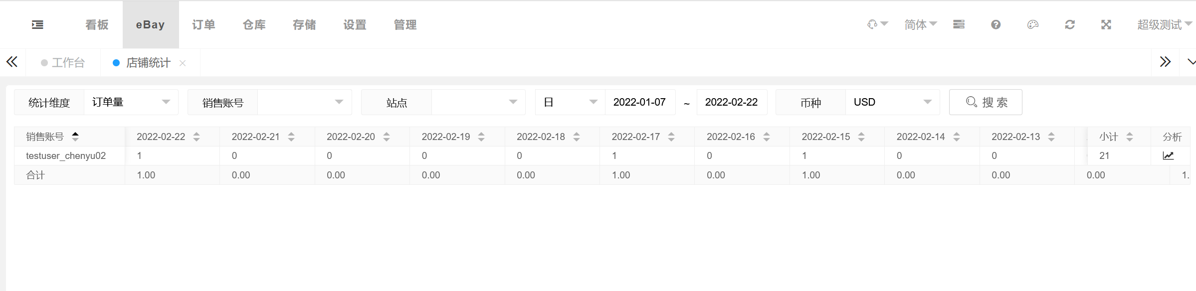
Task: Sort by the 小计 subtotal column
Action: coord(1130,137)
